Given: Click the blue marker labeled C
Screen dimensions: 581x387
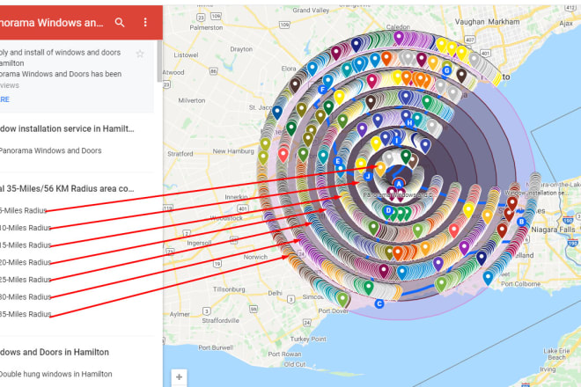Looking at the screenshot, I should pyautogui.click(x=379, y=303).
